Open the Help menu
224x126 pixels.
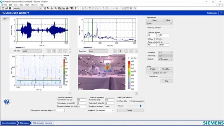coord(42,5)
